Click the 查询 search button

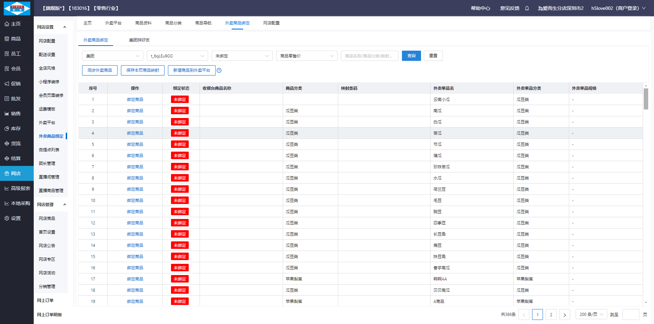coord(411,56)
